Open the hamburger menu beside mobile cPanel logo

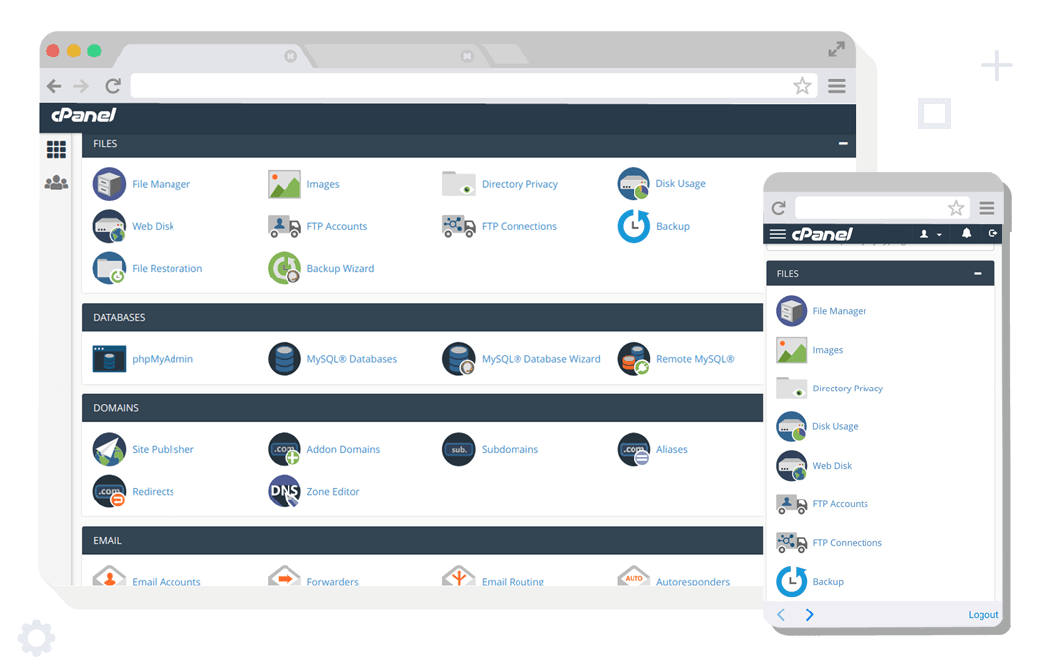pyautogui.click(x=778, y=234)
